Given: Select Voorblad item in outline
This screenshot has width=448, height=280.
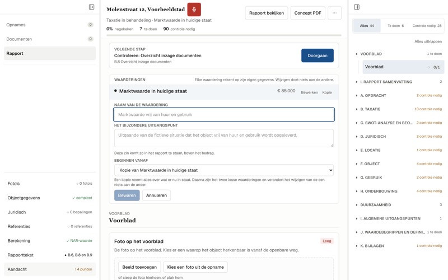Looking at the screenshot, I should click(403, 67).
